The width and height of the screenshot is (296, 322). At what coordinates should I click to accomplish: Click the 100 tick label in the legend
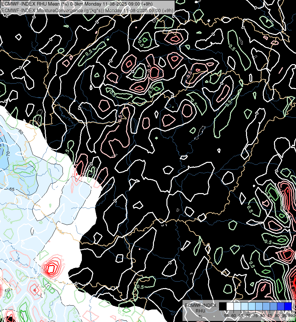[292, 316]
